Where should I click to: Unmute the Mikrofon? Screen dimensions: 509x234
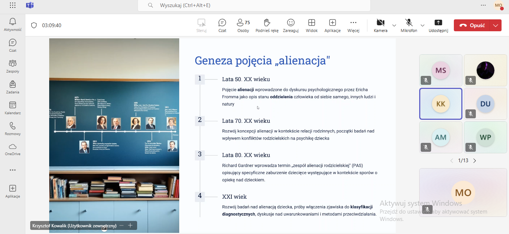[409, 25]
